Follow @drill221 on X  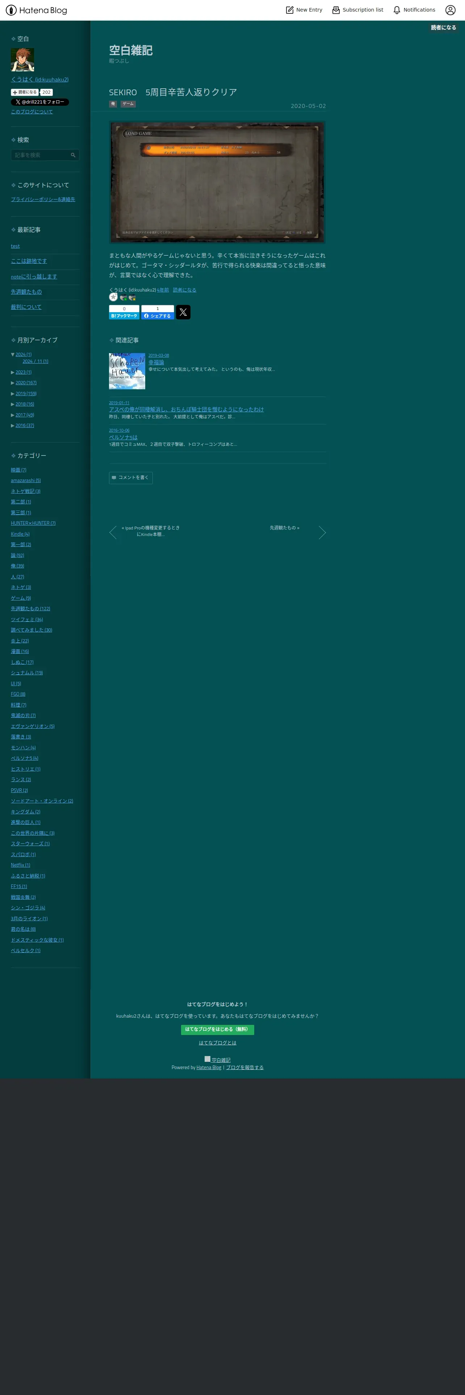(40, 102)
